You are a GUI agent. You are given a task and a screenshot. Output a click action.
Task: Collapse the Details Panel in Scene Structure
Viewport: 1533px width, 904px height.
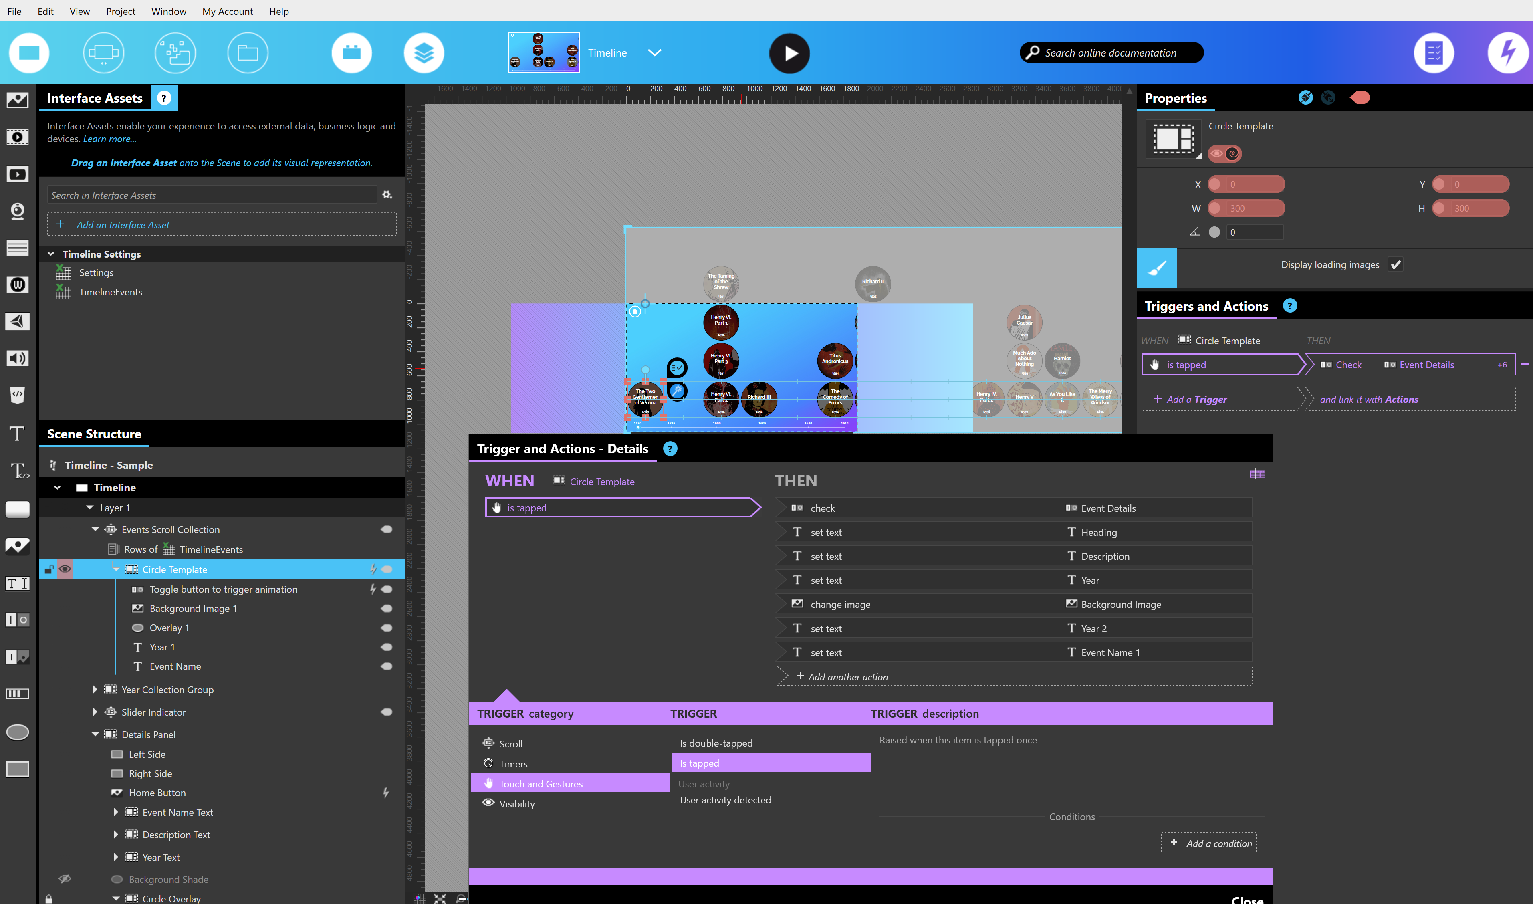coord(96,734)
